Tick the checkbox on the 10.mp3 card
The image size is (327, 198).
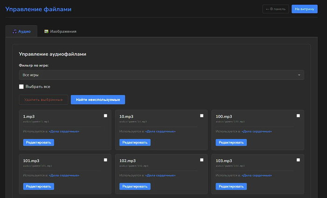point(202,115)
